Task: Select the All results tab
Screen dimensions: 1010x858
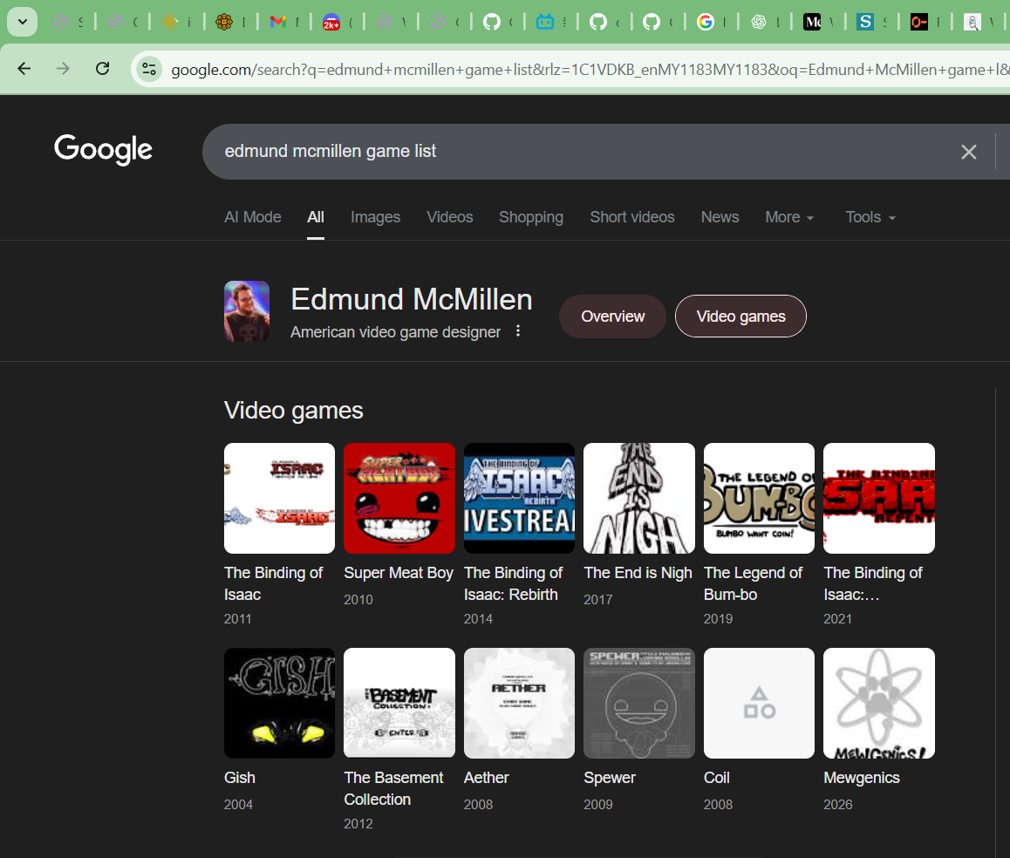Action: pyautogui.click(x=316, y=217)
